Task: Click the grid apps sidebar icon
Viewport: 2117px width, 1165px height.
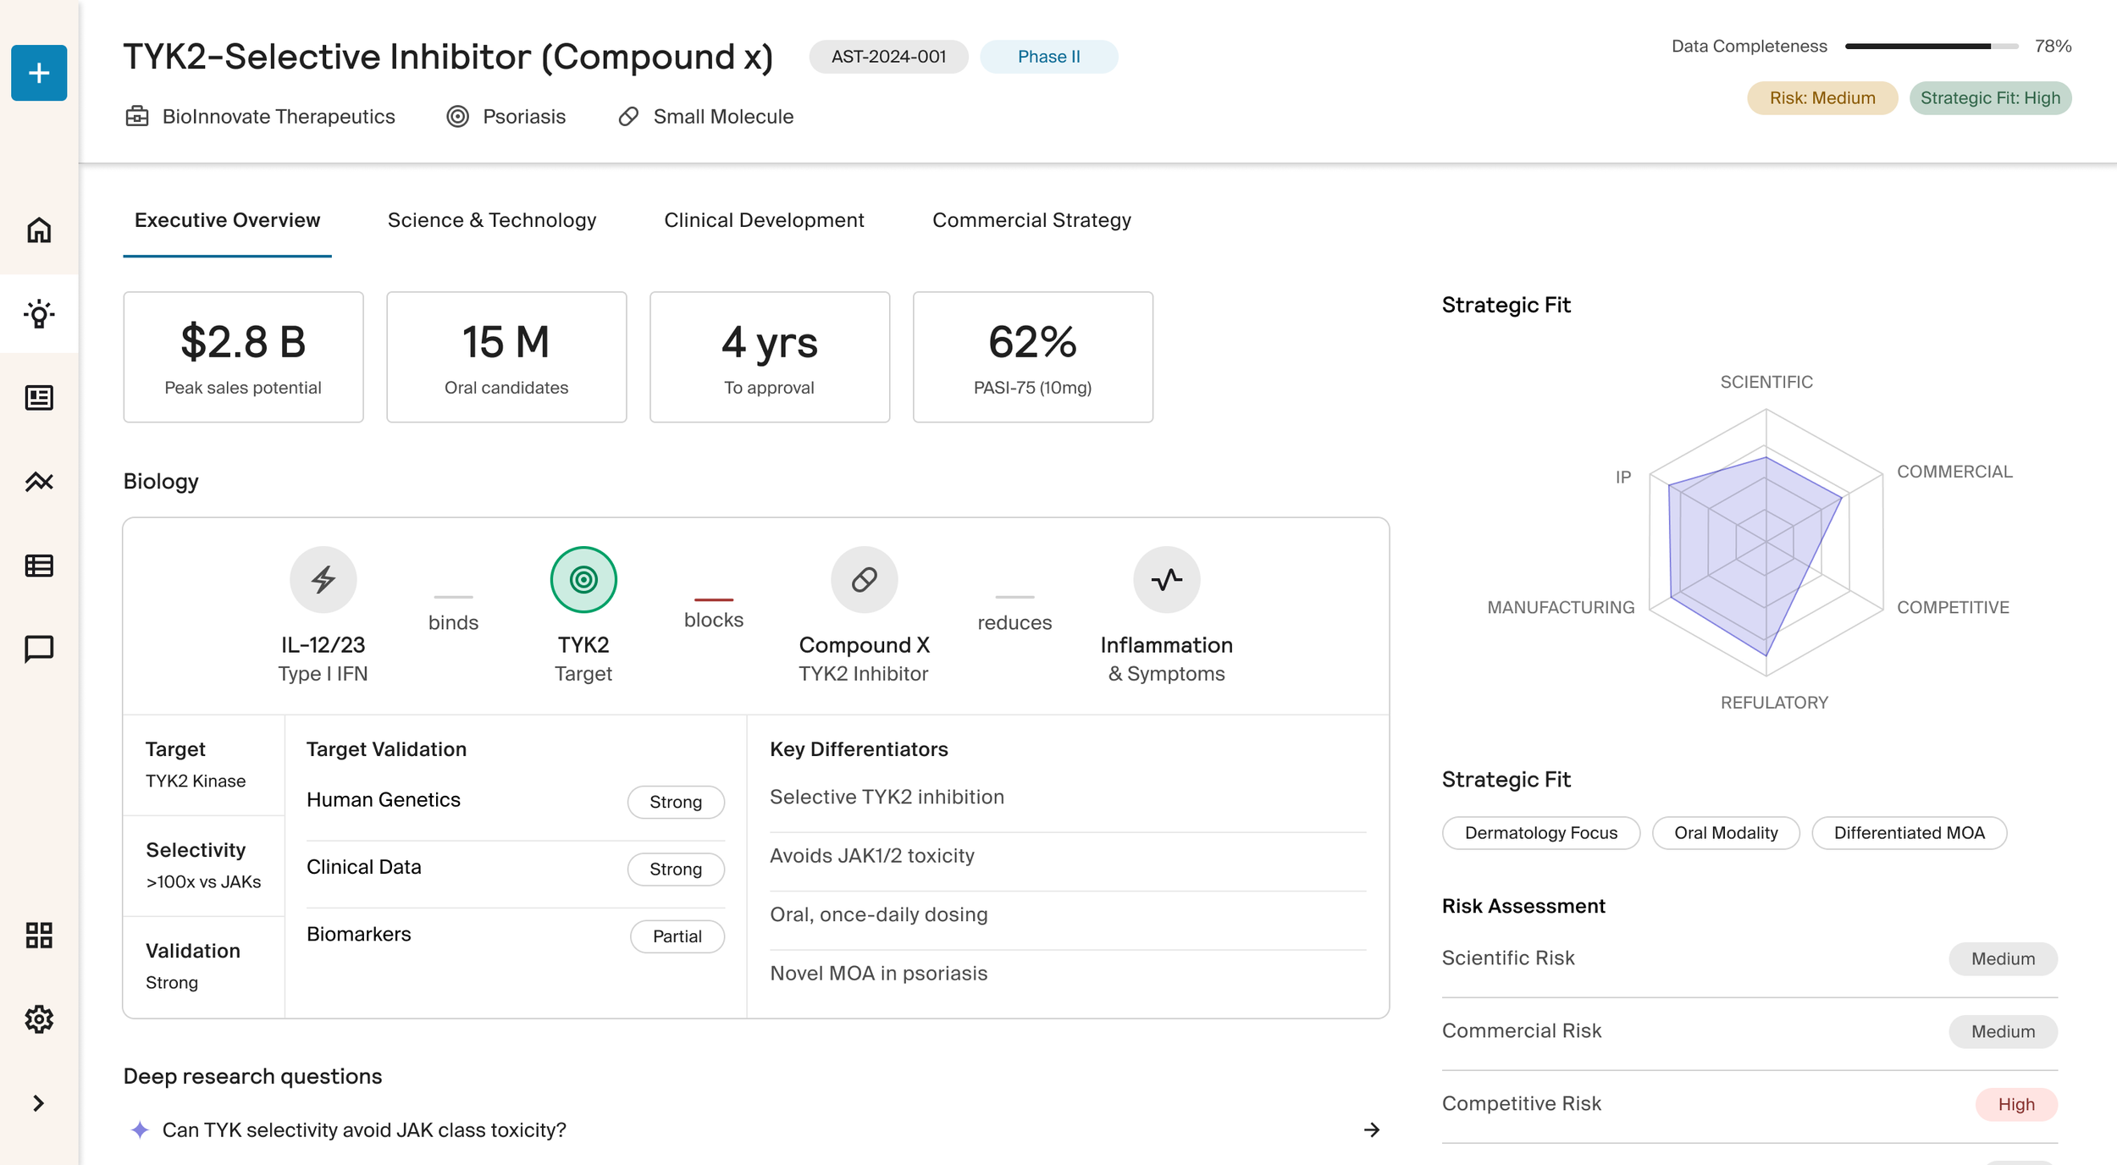Action: click(x=39, y=936)
